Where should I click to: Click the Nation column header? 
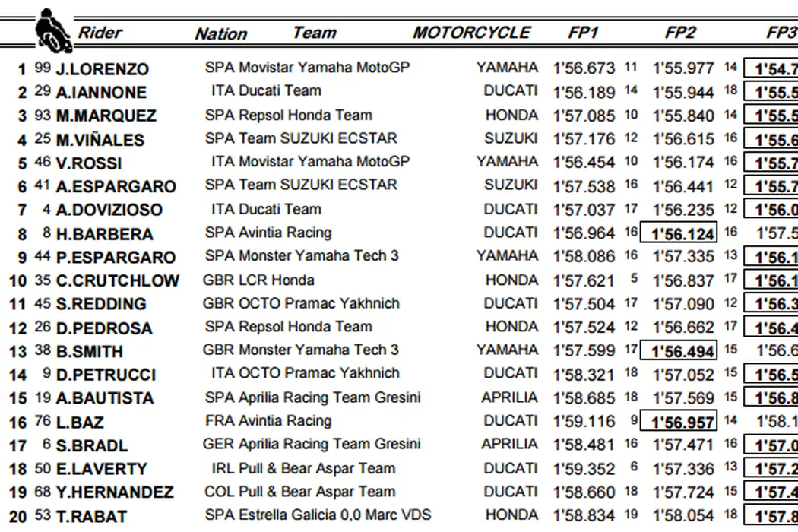[x=220, y=33]
